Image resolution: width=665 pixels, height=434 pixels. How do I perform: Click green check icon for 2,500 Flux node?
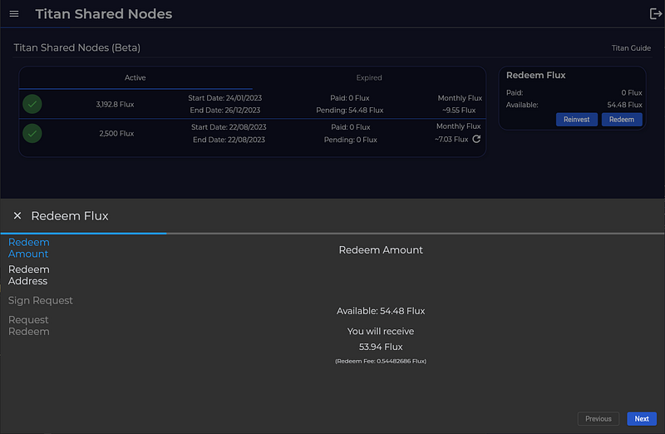click(32, 133)
